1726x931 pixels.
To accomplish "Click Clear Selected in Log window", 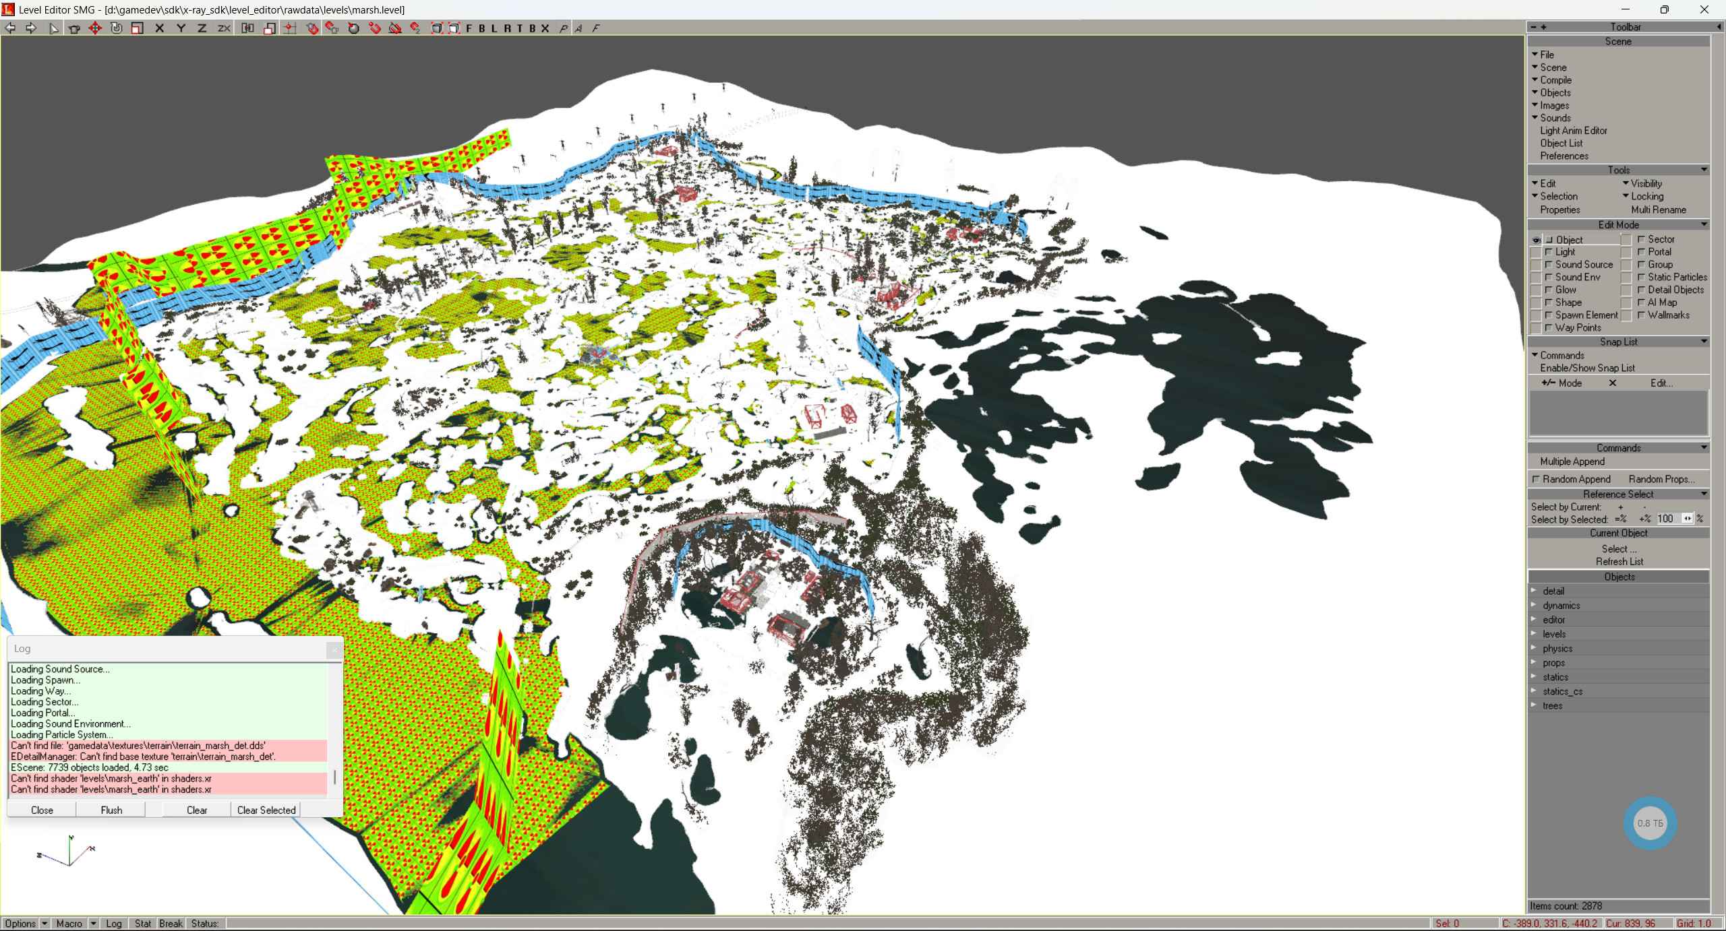I will pyautogui.click(x=266, y=810).
